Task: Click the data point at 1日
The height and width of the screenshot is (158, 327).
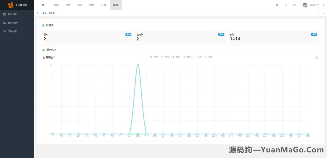Action: click(x=53, y=134)
